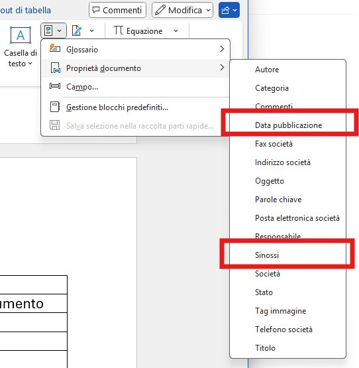The image size is (359, 368).
Task: Expand the Casella di testo dropdown arrow
Action: [30, 64]
